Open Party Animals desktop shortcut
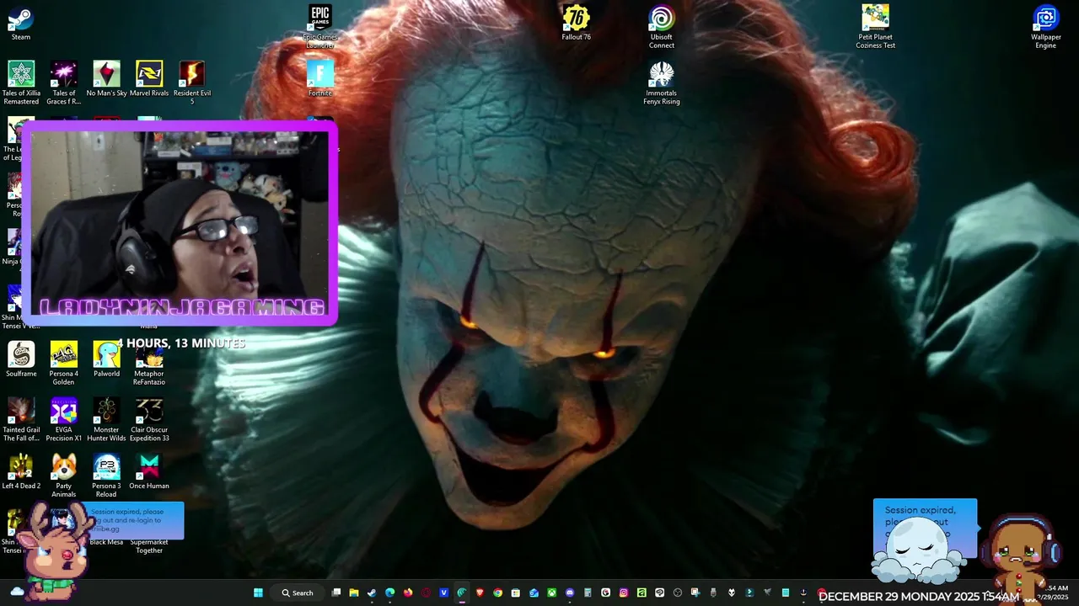The width and height of the screenshot is (1079, 606). point(63,476)
